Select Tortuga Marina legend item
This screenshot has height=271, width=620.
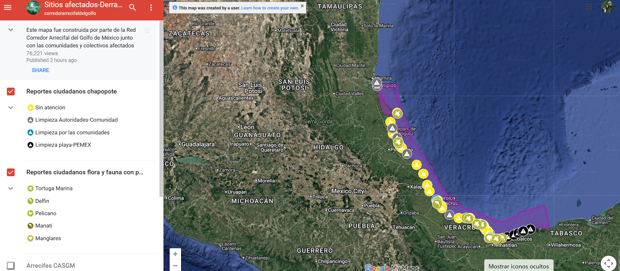[x=54, y=188]
